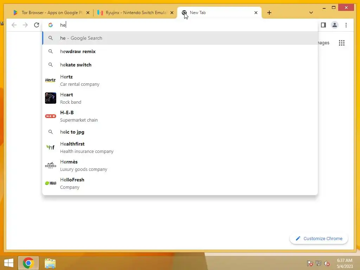Select 'hewdraw remix' suggestion
Viewport: 360px width, 270px height.
point(180,51)
